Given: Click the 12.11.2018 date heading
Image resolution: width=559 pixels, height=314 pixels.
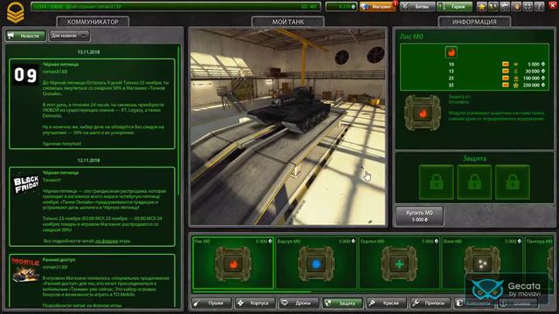Looking at the screenshot, I should coord(88,160).
